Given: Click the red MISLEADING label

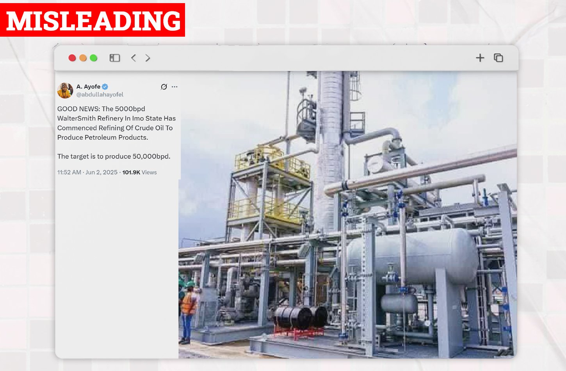Looking at the screenshot, I should tap(93, 20).
